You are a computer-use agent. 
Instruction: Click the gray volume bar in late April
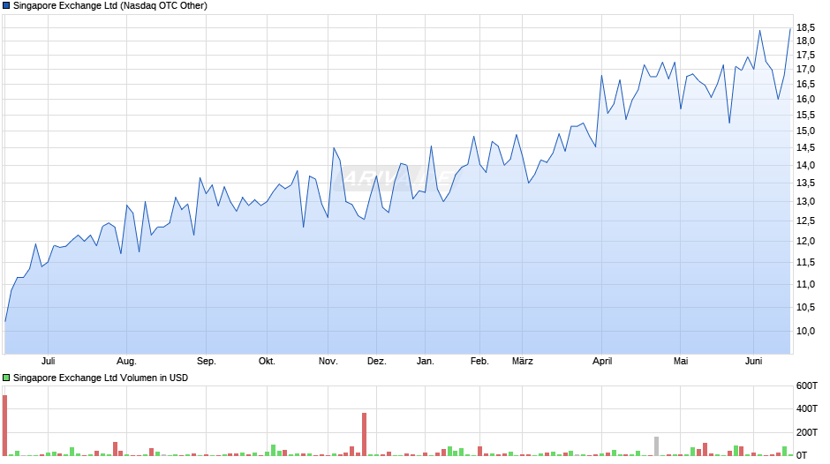(656, 446)
